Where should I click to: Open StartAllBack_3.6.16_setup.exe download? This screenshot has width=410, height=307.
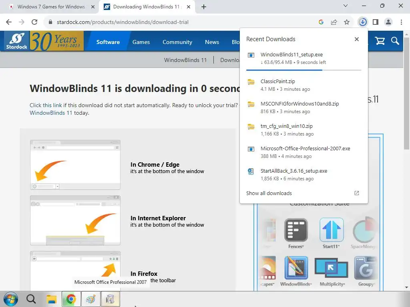tap(303, 175)
